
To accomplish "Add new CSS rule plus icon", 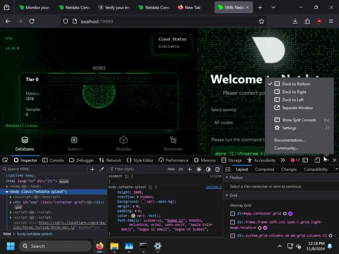I will click(x=190, y=169).
